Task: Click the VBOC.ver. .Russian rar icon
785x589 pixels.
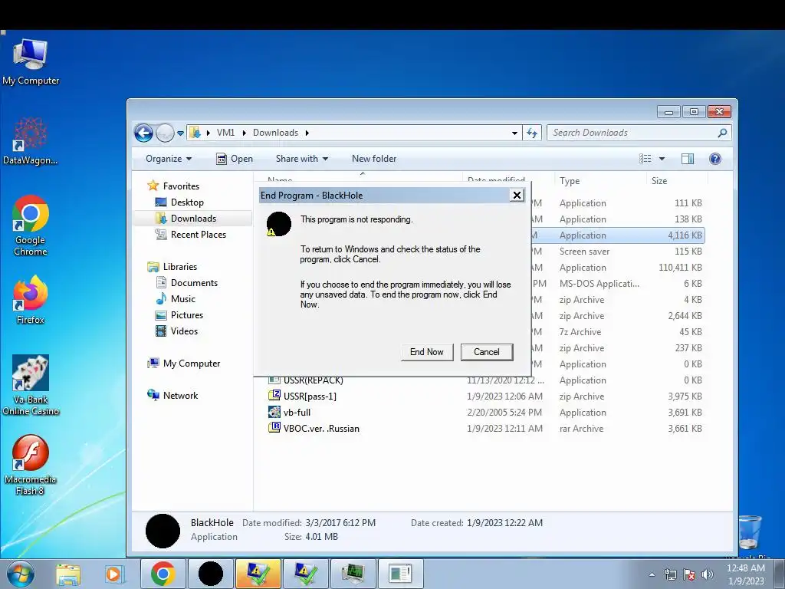Action: (x=274, y=428)
